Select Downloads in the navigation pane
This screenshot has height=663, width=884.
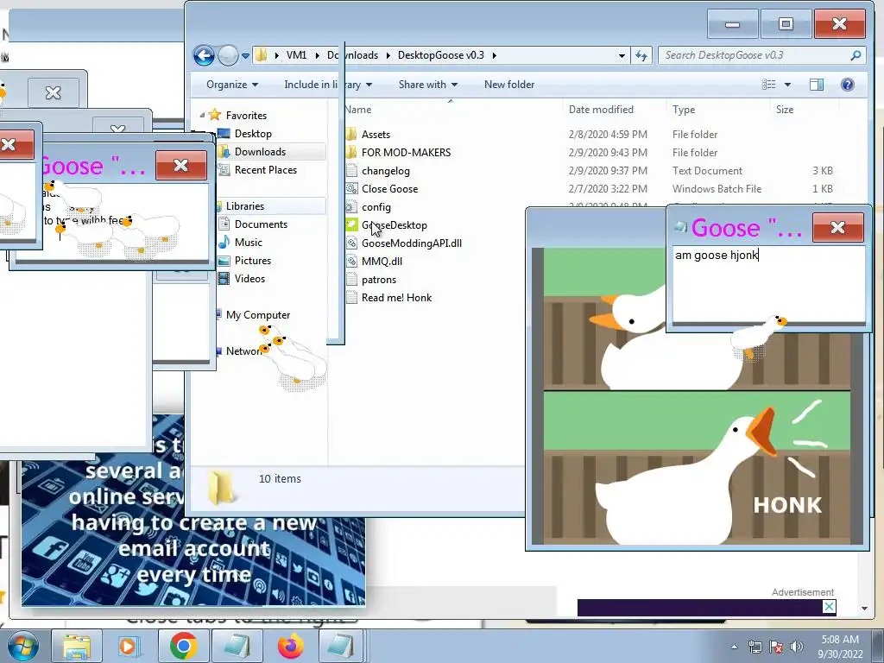(260, 152)
